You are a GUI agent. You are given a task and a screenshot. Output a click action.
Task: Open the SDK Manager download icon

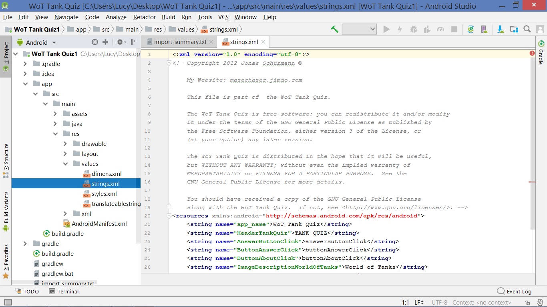(501, 29)
